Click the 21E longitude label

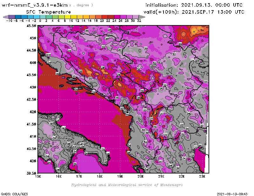tap(161, 176)
